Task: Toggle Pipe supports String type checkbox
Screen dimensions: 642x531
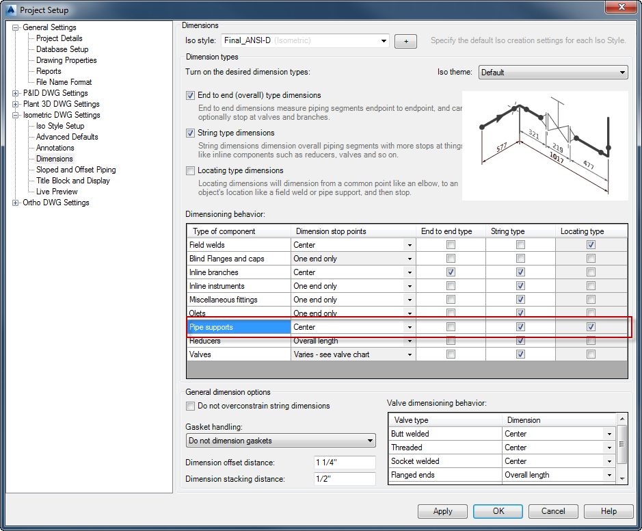Action: 520,326
